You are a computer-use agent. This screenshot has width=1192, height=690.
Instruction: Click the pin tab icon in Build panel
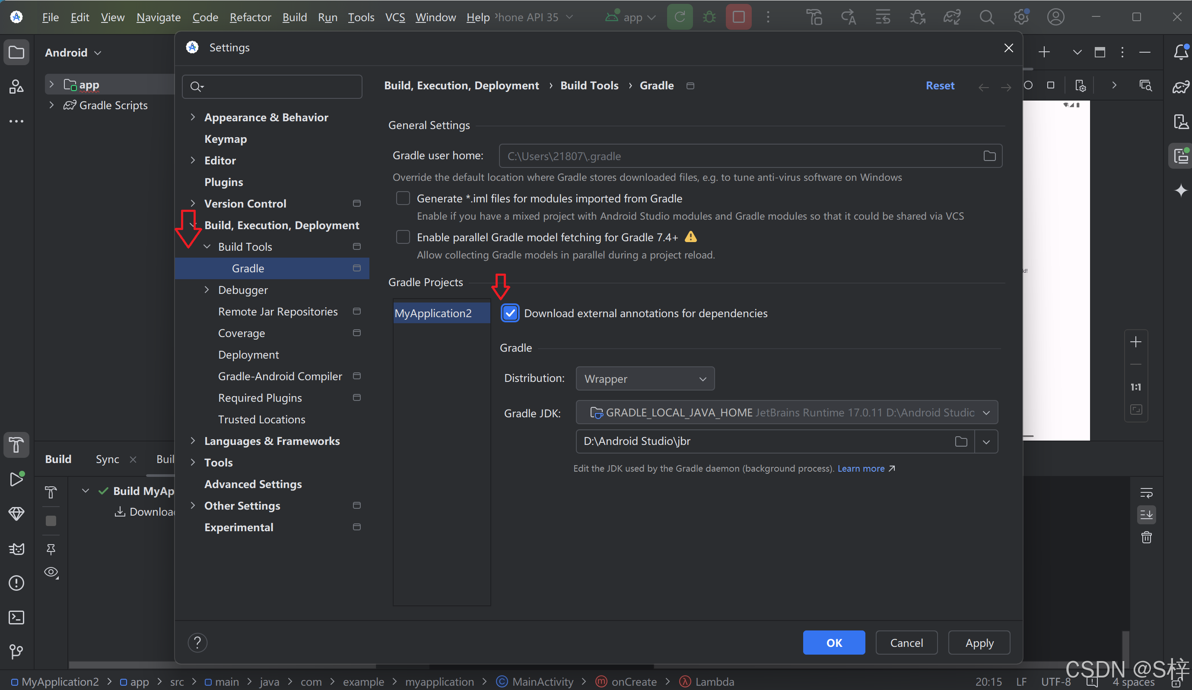[x=51, y=549]
